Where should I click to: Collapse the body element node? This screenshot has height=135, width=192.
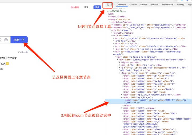pyautogui.click(x=108, y=19)
